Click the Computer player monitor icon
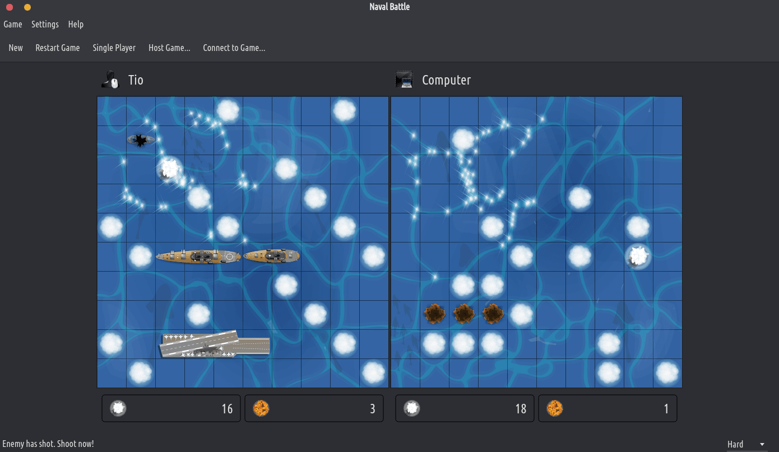This screenshot has height=452, width=779. (x=404, y=80)
